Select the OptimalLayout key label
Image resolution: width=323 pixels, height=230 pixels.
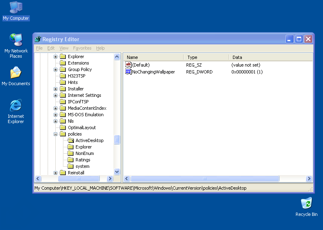82,128
